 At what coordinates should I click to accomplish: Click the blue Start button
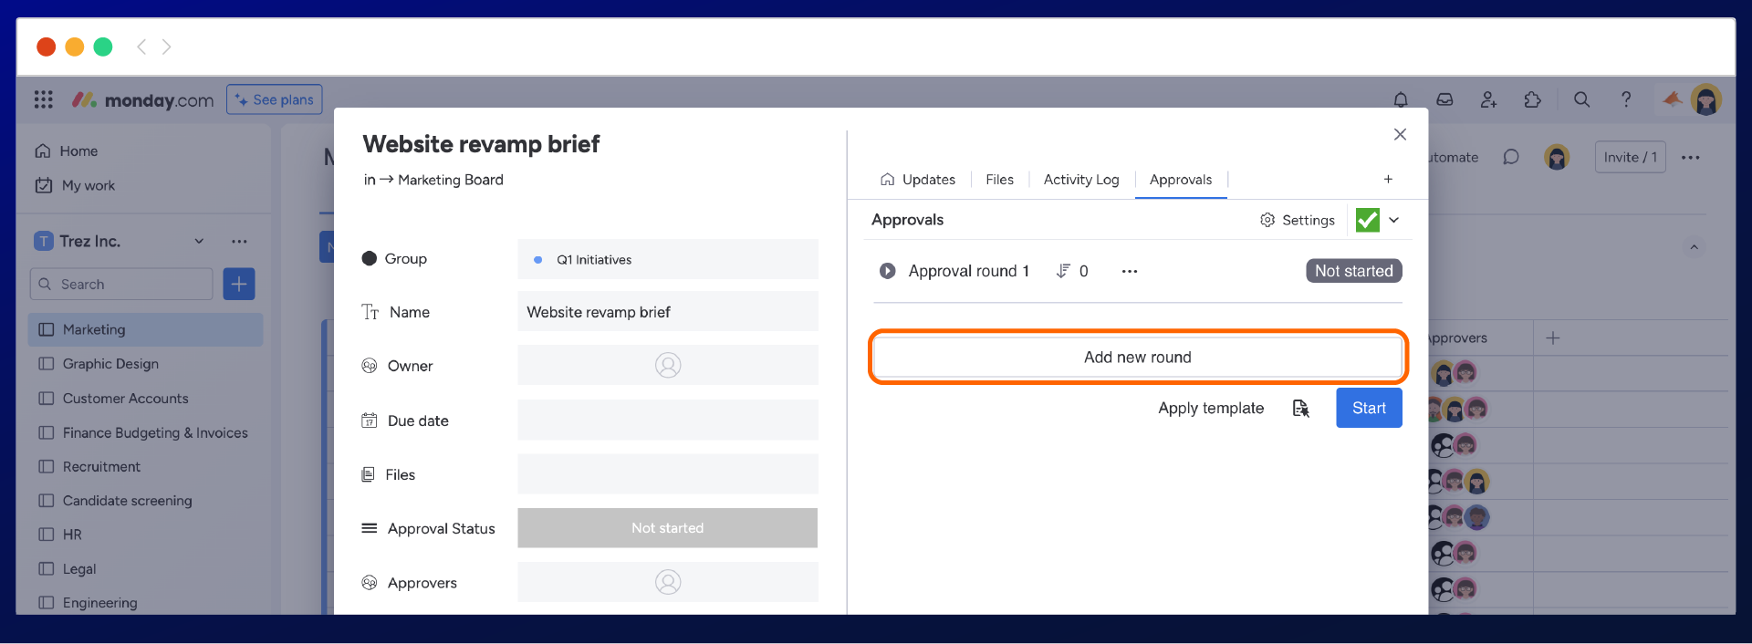(x=1369, y=408)
